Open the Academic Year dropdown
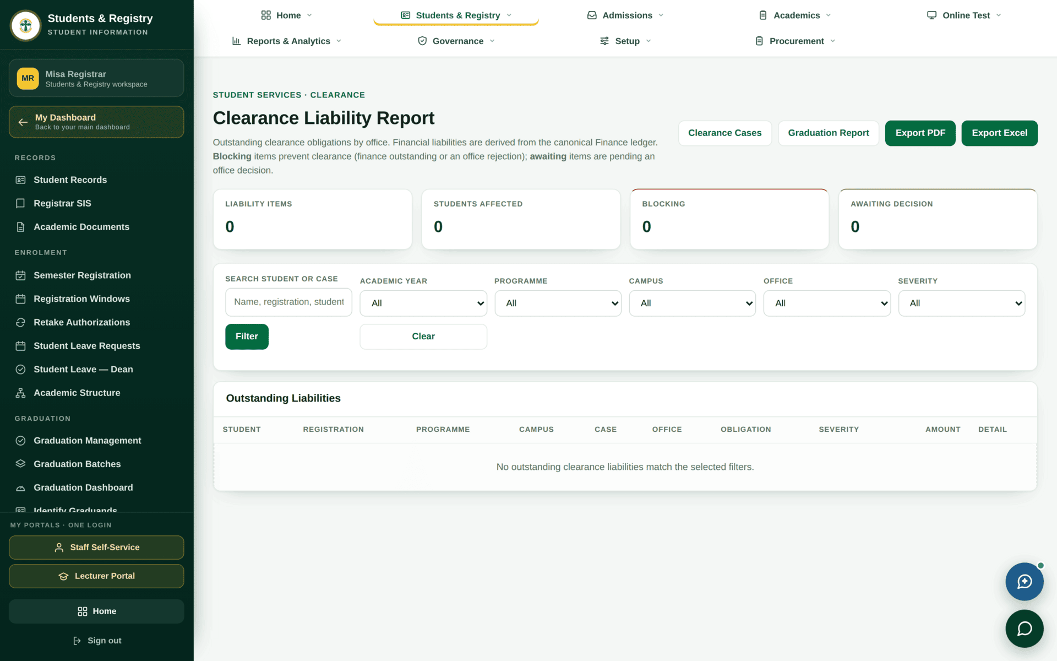The width and height of the screenshot is (1057, 661). (423, 303)
